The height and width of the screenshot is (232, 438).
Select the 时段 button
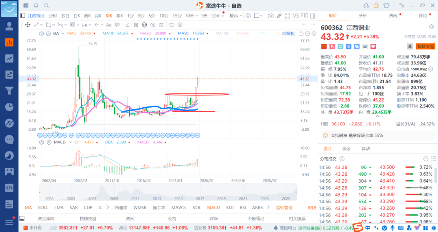click(312, 207)
